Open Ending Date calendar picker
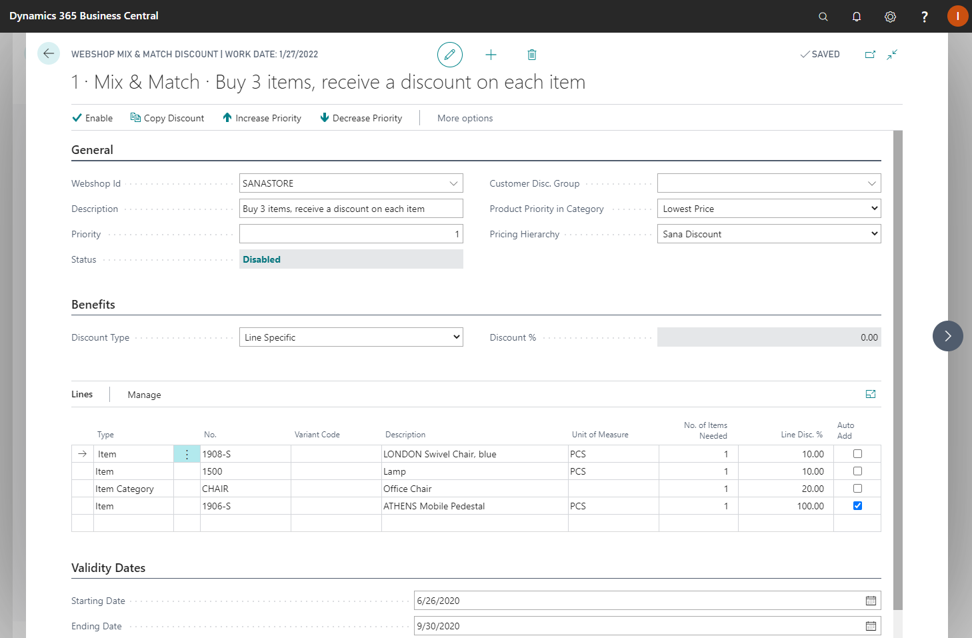Image resolution: width=972 pixels, height=638 pixels. coord(871,626)
